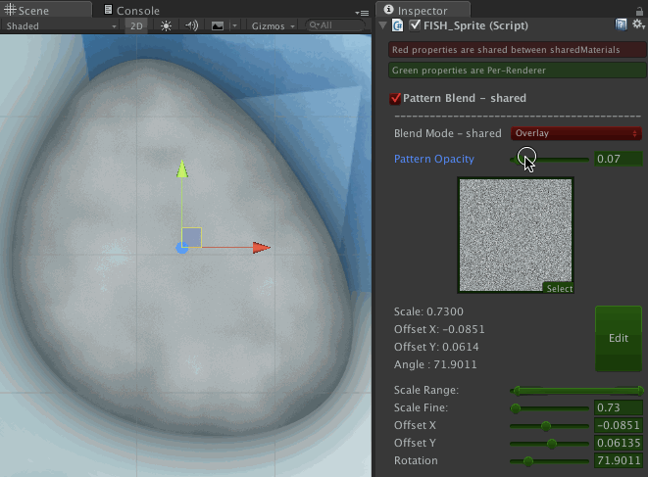Click Select on the pattern texture
This screenshot has height=477, width=648.
(x=559, y=289)
